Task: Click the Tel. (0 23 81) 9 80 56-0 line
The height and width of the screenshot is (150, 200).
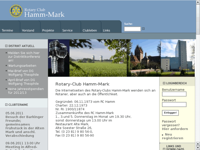Action: [x=74, y=132]
